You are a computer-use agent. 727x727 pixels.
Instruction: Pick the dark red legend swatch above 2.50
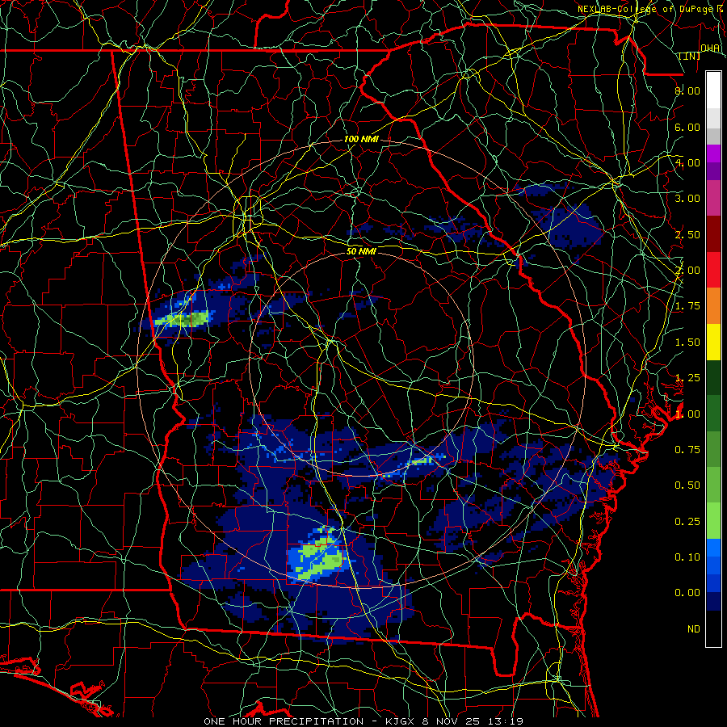click(x=713, y=234)
